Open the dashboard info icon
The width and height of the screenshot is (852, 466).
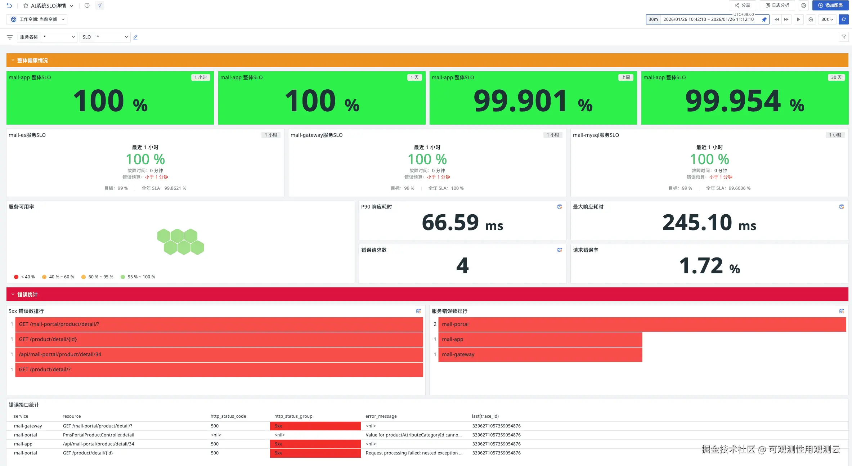pos(87,5)
